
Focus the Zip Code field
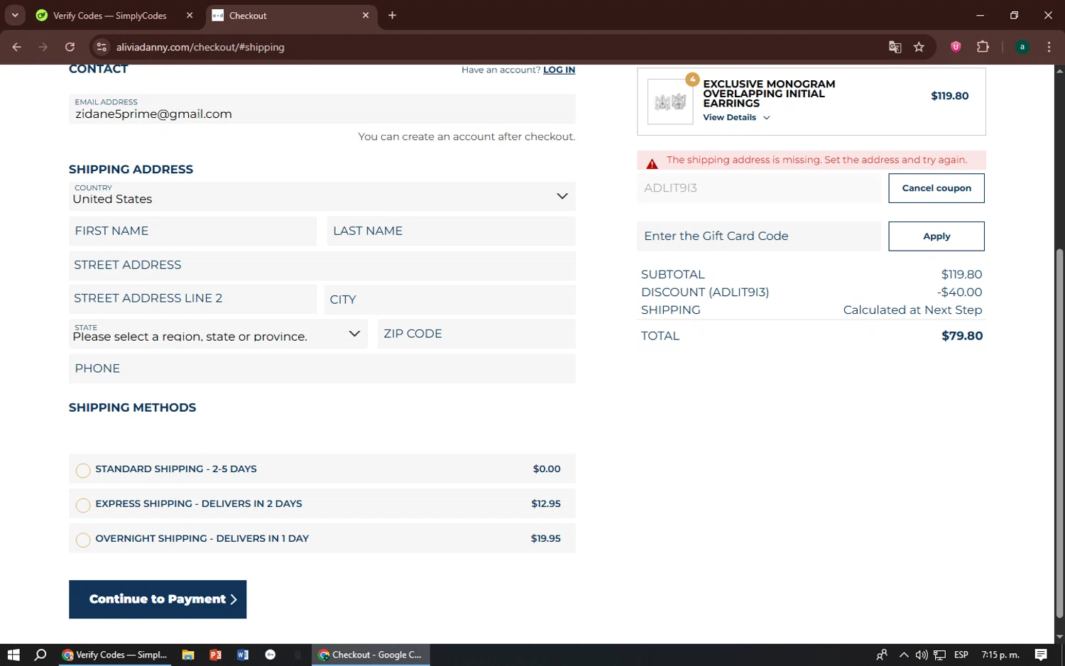pyautogui.click(x=476, y=334)
